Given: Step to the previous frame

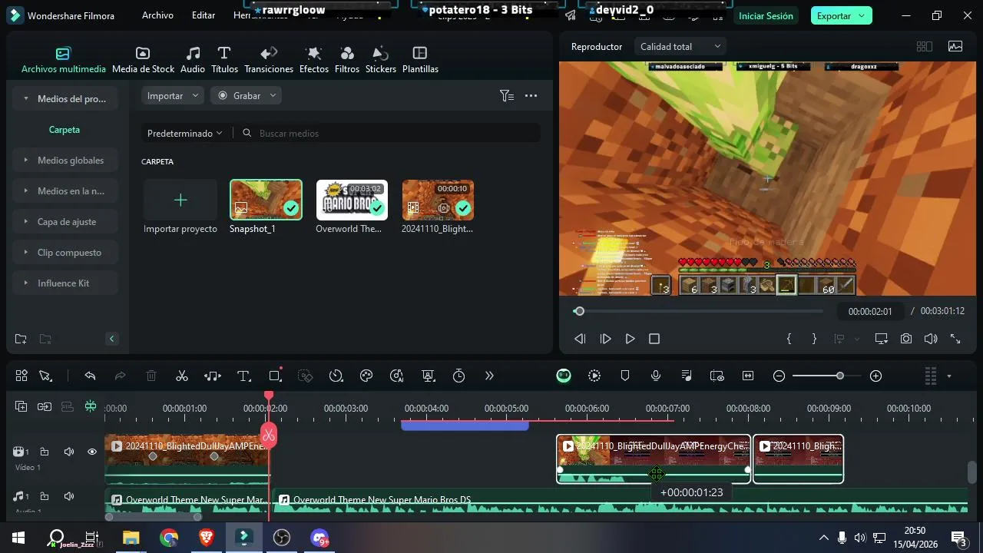Looking at the screenshot, I should 580,339.
